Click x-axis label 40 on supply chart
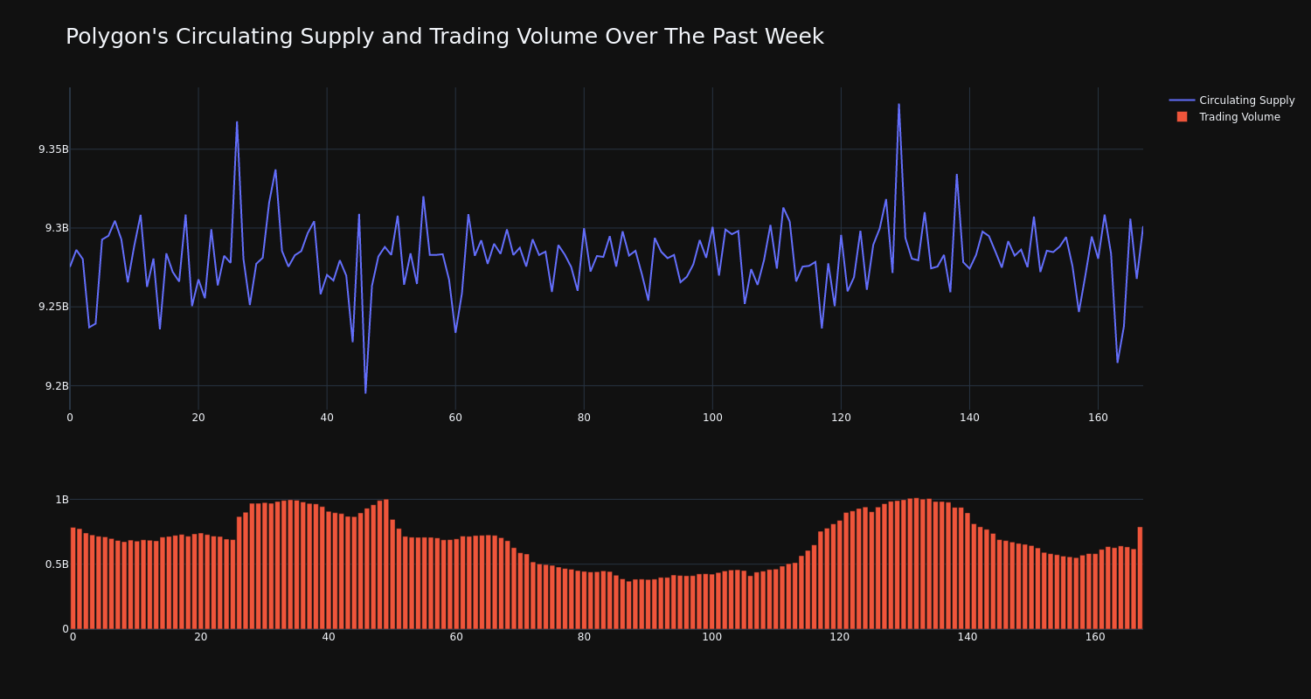The height and width of the screenshot is (699, 1311). click(327, 418)
